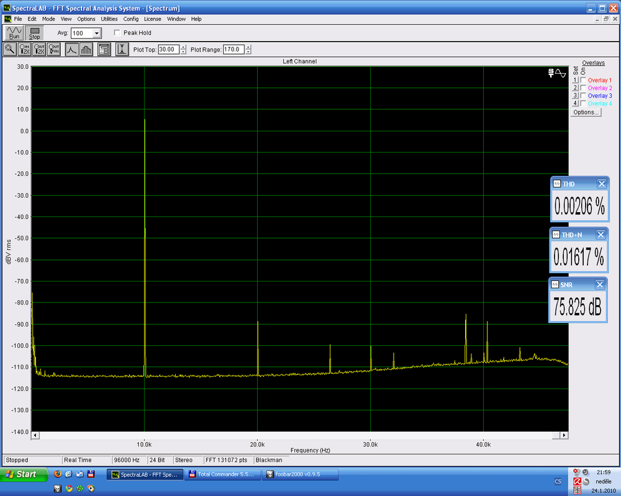This screenshot has width=621, height=496.
Task: Turn on Overlay 3 checkbox
Action: [x=583, y=95]
